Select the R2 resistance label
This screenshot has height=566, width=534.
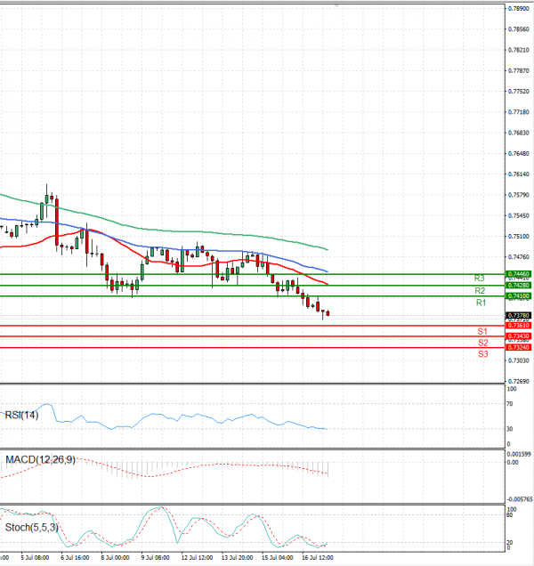pos(481,291)
